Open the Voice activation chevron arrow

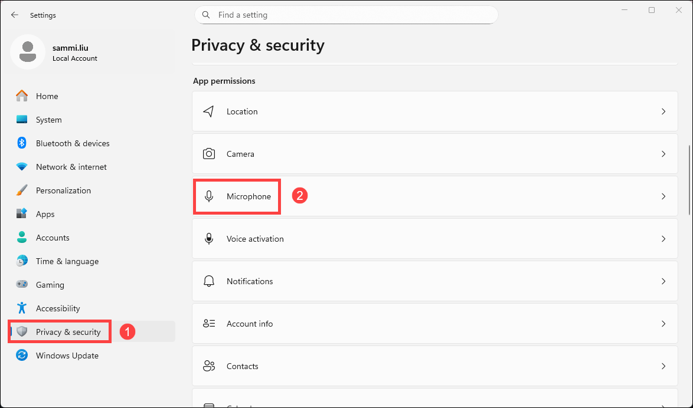pos(663,239)
